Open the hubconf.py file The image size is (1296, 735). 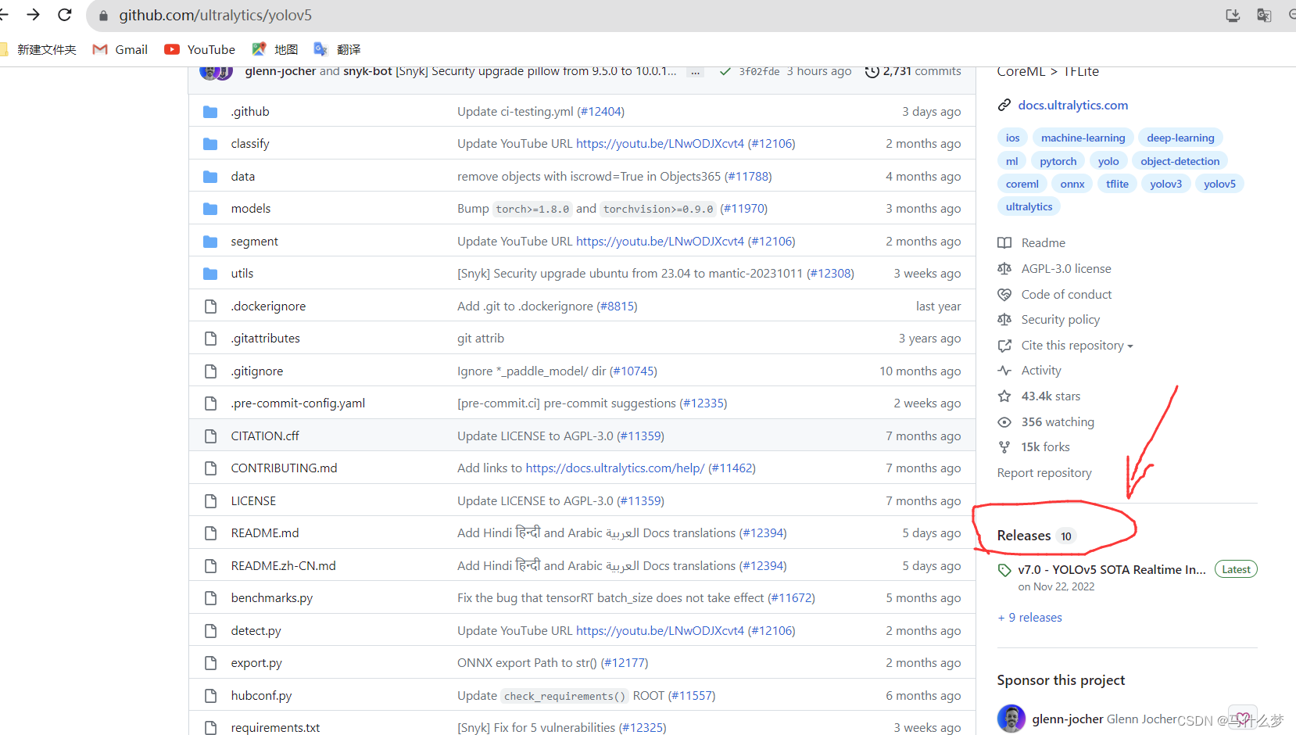(x=261, y=696)
